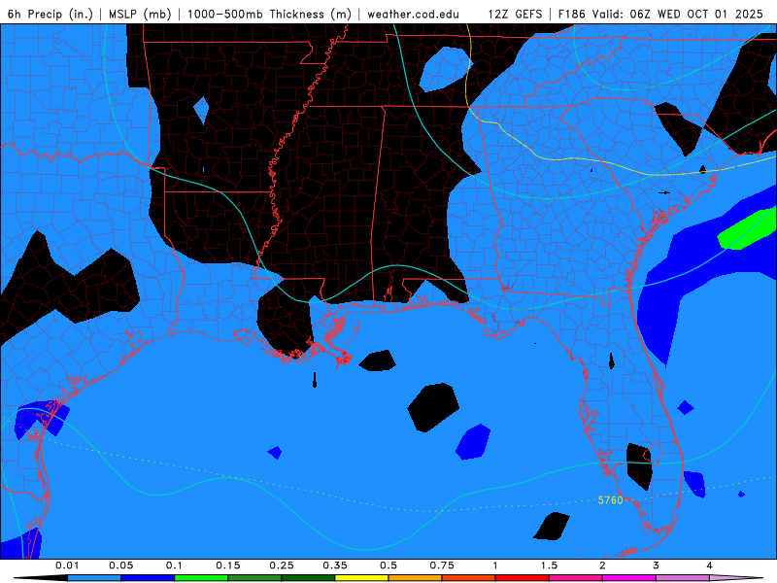Select the bright green 0.1 legend swatch
777x583 pixels.
tap(201, 578)
